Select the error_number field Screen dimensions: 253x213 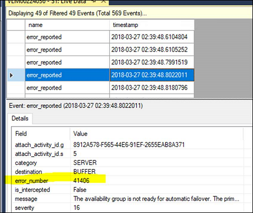[32, 181]
